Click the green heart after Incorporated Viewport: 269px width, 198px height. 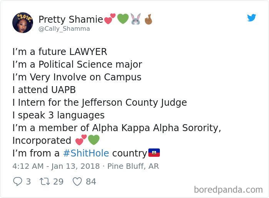93,140
